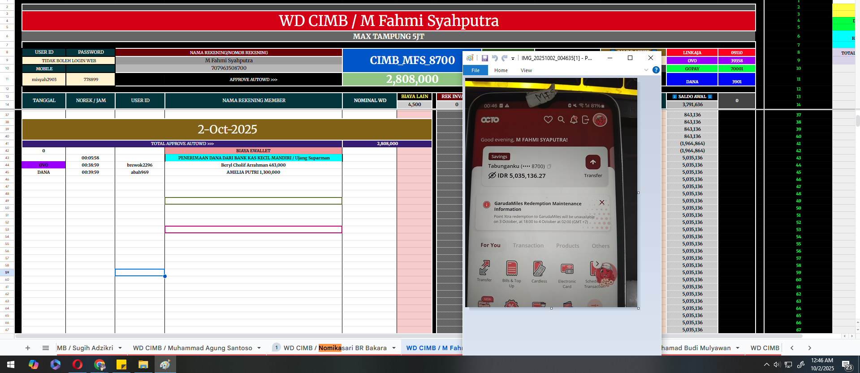Screen dimensions: 860x373
Task: Open Paint Help with the question mark
Action: coord(656,70)
